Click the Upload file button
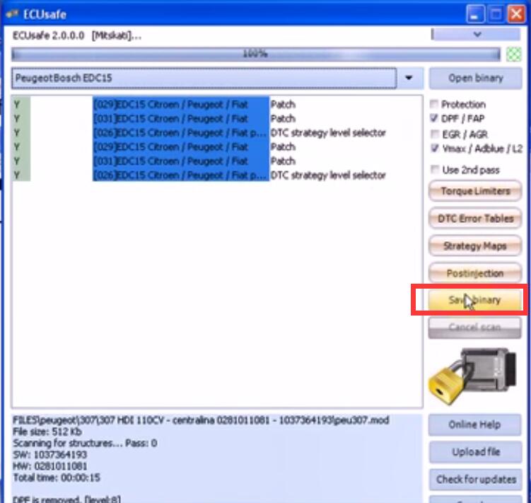Image resolution: width=531 pixels, height=503 pixels. (x=475, y=452)
